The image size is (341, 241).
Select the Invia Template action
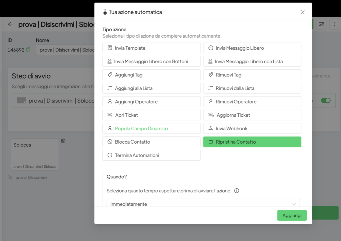(152, 48)
